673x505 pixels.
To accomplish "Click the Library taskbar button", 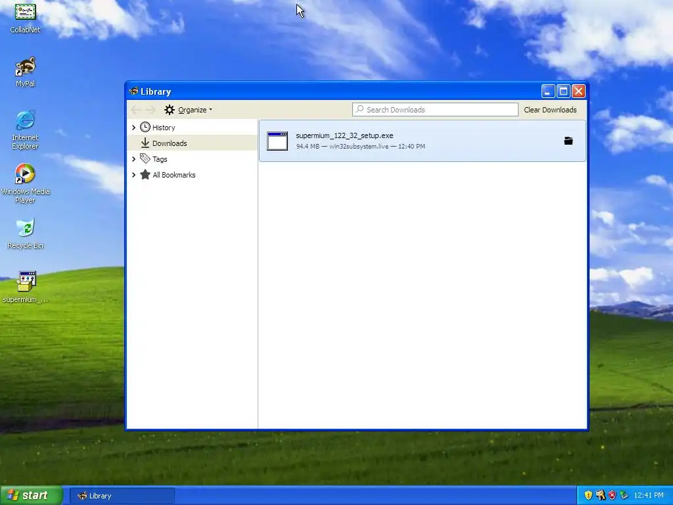I will click(x=122, y=496).
